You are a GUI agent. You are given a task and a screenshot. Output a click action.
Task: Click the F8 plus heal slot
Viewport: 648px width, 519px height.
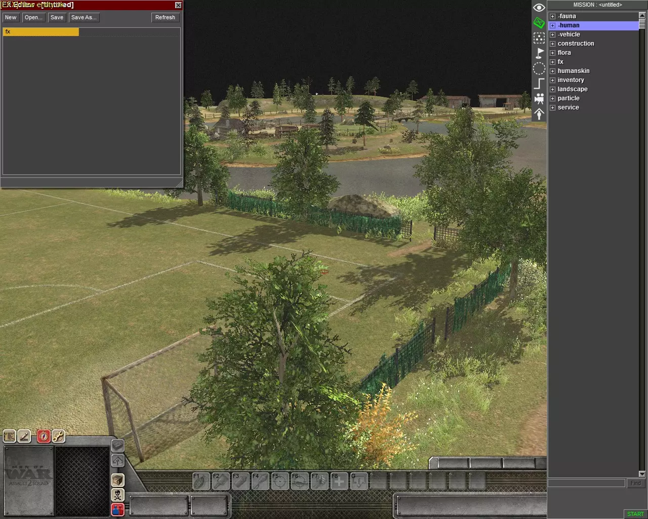click(339, 481)
